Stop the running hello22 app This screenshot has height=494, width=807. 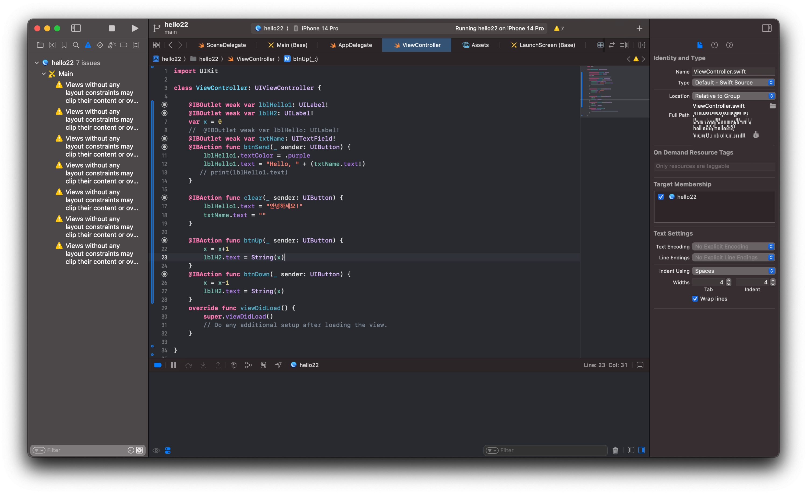click(x=112, y=28)
